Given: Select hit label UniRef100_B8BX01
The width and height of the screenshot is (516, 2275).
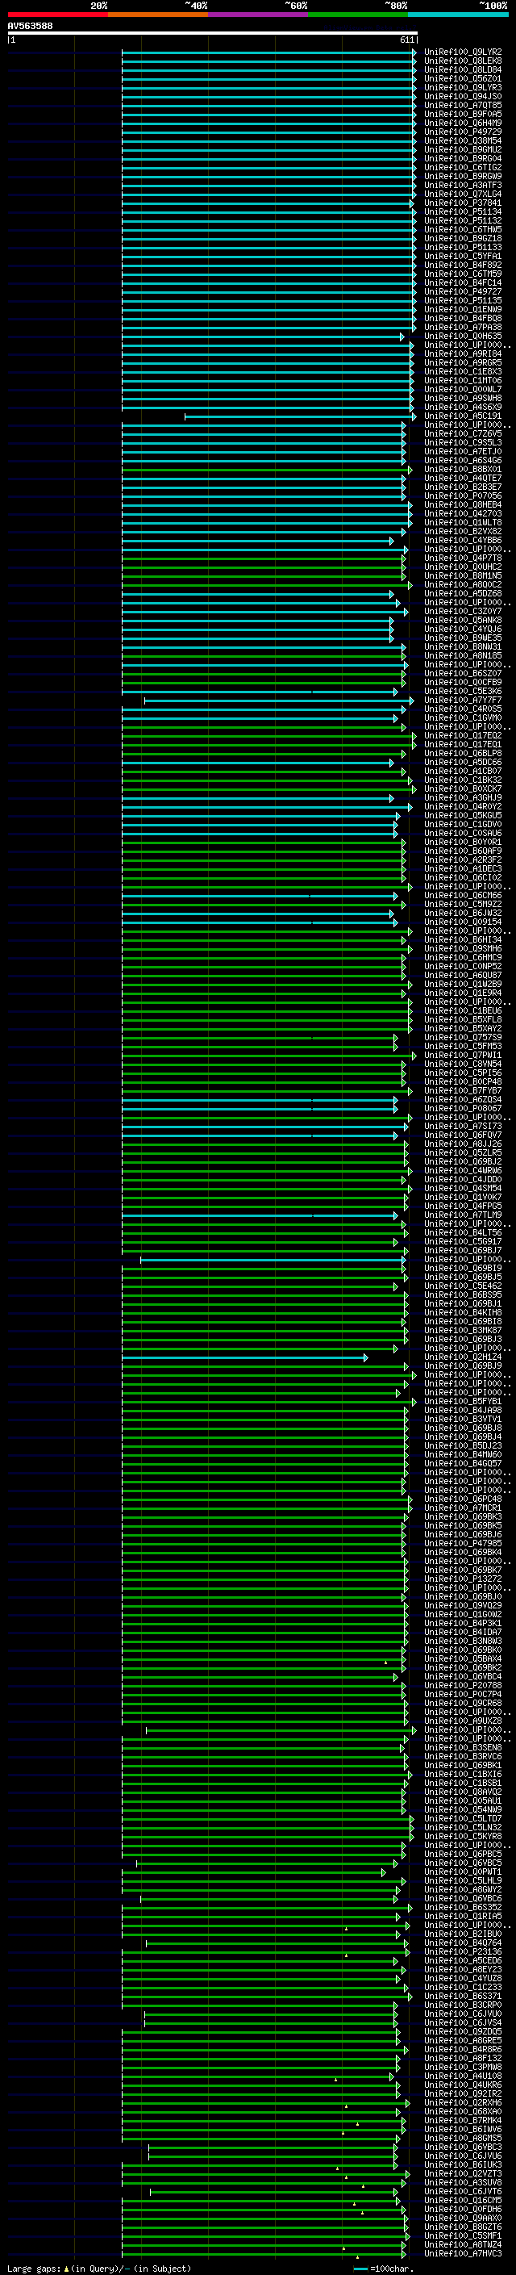Looking at the screenshot, I should pos(463,470).
